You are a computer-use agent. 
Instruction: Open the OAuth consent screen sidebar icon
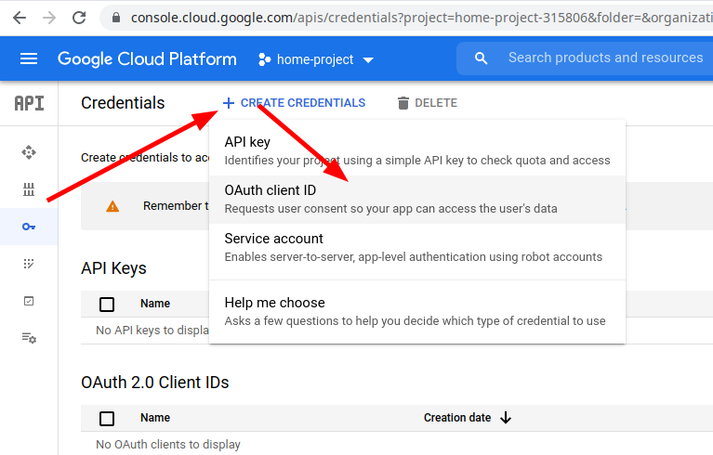point(29,264)
